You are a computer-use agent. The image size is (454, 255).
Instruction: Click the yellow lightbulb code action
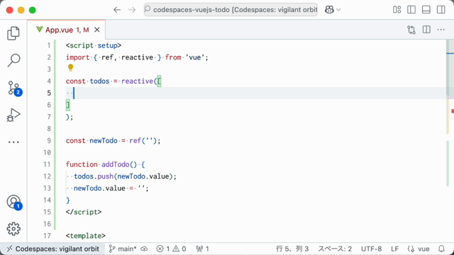click(70, 68)
